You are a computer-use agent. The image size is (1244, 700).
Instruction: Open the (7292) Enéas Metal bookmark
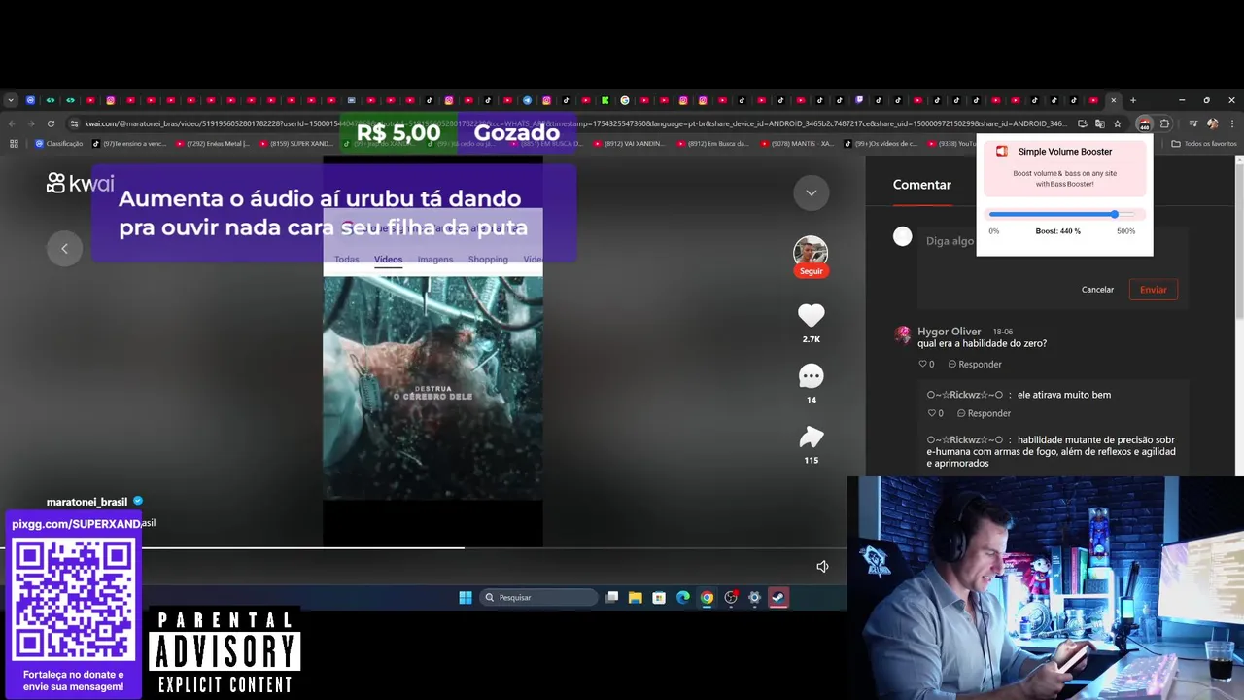[212, 144]
